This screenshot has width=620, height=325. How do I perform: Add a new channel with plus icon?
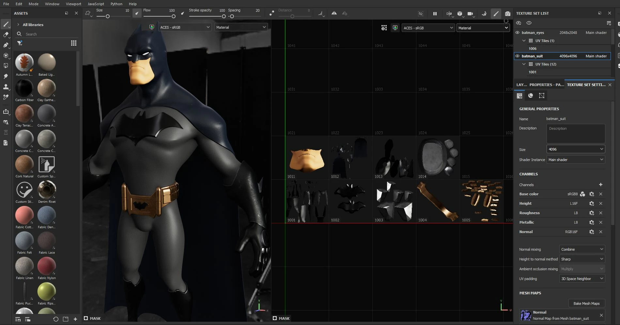pos(600,185)
